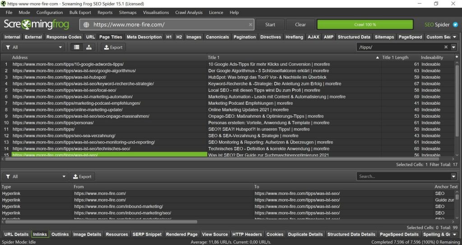This screenshot has height=245, width=462.
Task: Select the row for /tipps/was-ist-hubspot/
Action: click(227, 77)
